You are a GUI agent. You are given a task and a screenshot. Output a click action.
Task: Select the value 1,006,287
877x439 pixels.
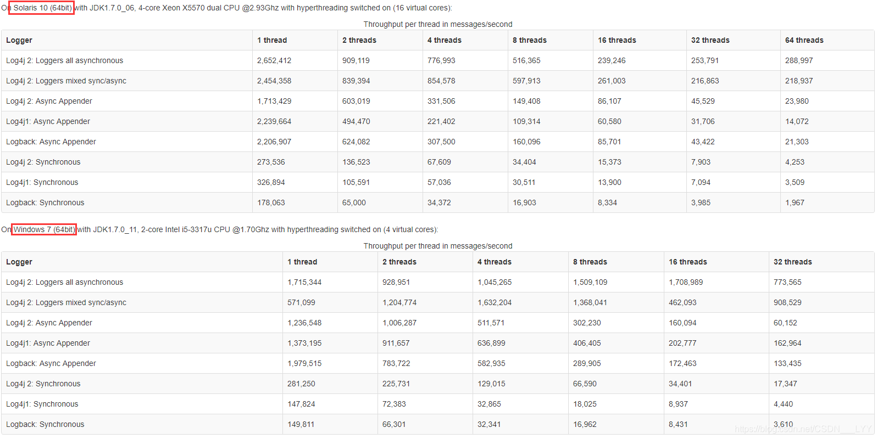pyautogui.click(x=399, y=323)
